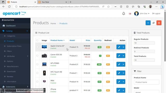
Task: Check the Canon EOS 5D row checkbox
Action: [37, 56]
